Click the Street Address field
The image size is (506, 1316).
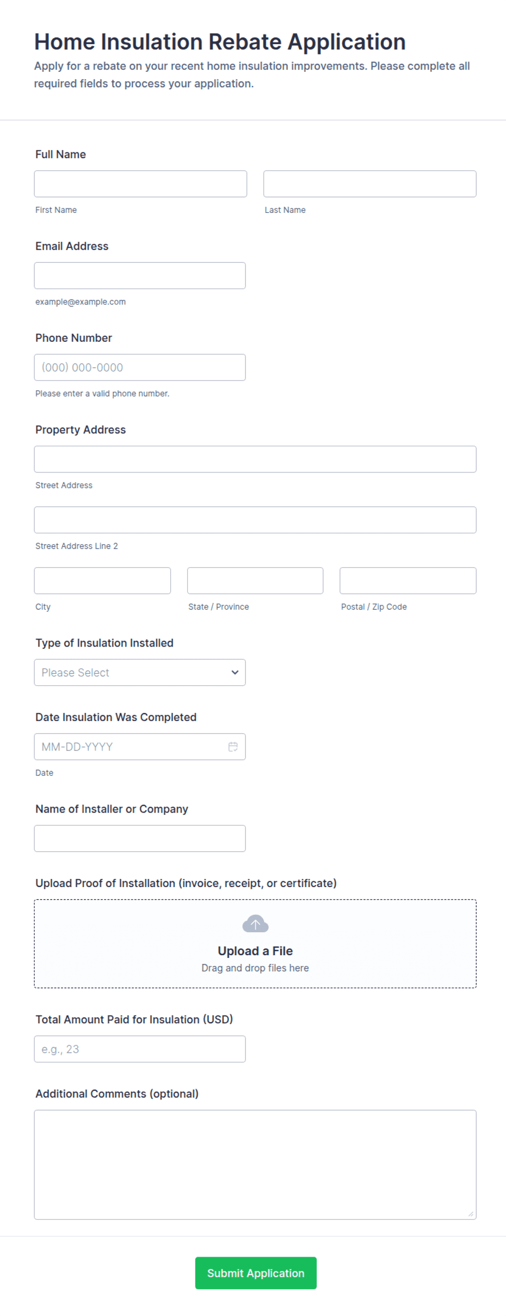(255, 459)
